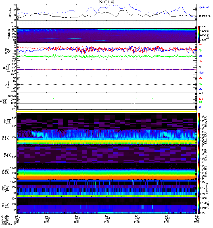Select the black Tell legend label
Viewport: 213px width, 228px height.
point(201,93)
